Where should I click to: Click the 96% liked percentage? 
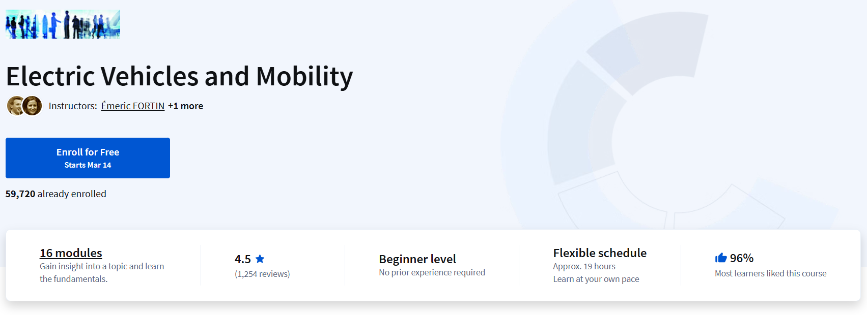(x=741, y=258)
